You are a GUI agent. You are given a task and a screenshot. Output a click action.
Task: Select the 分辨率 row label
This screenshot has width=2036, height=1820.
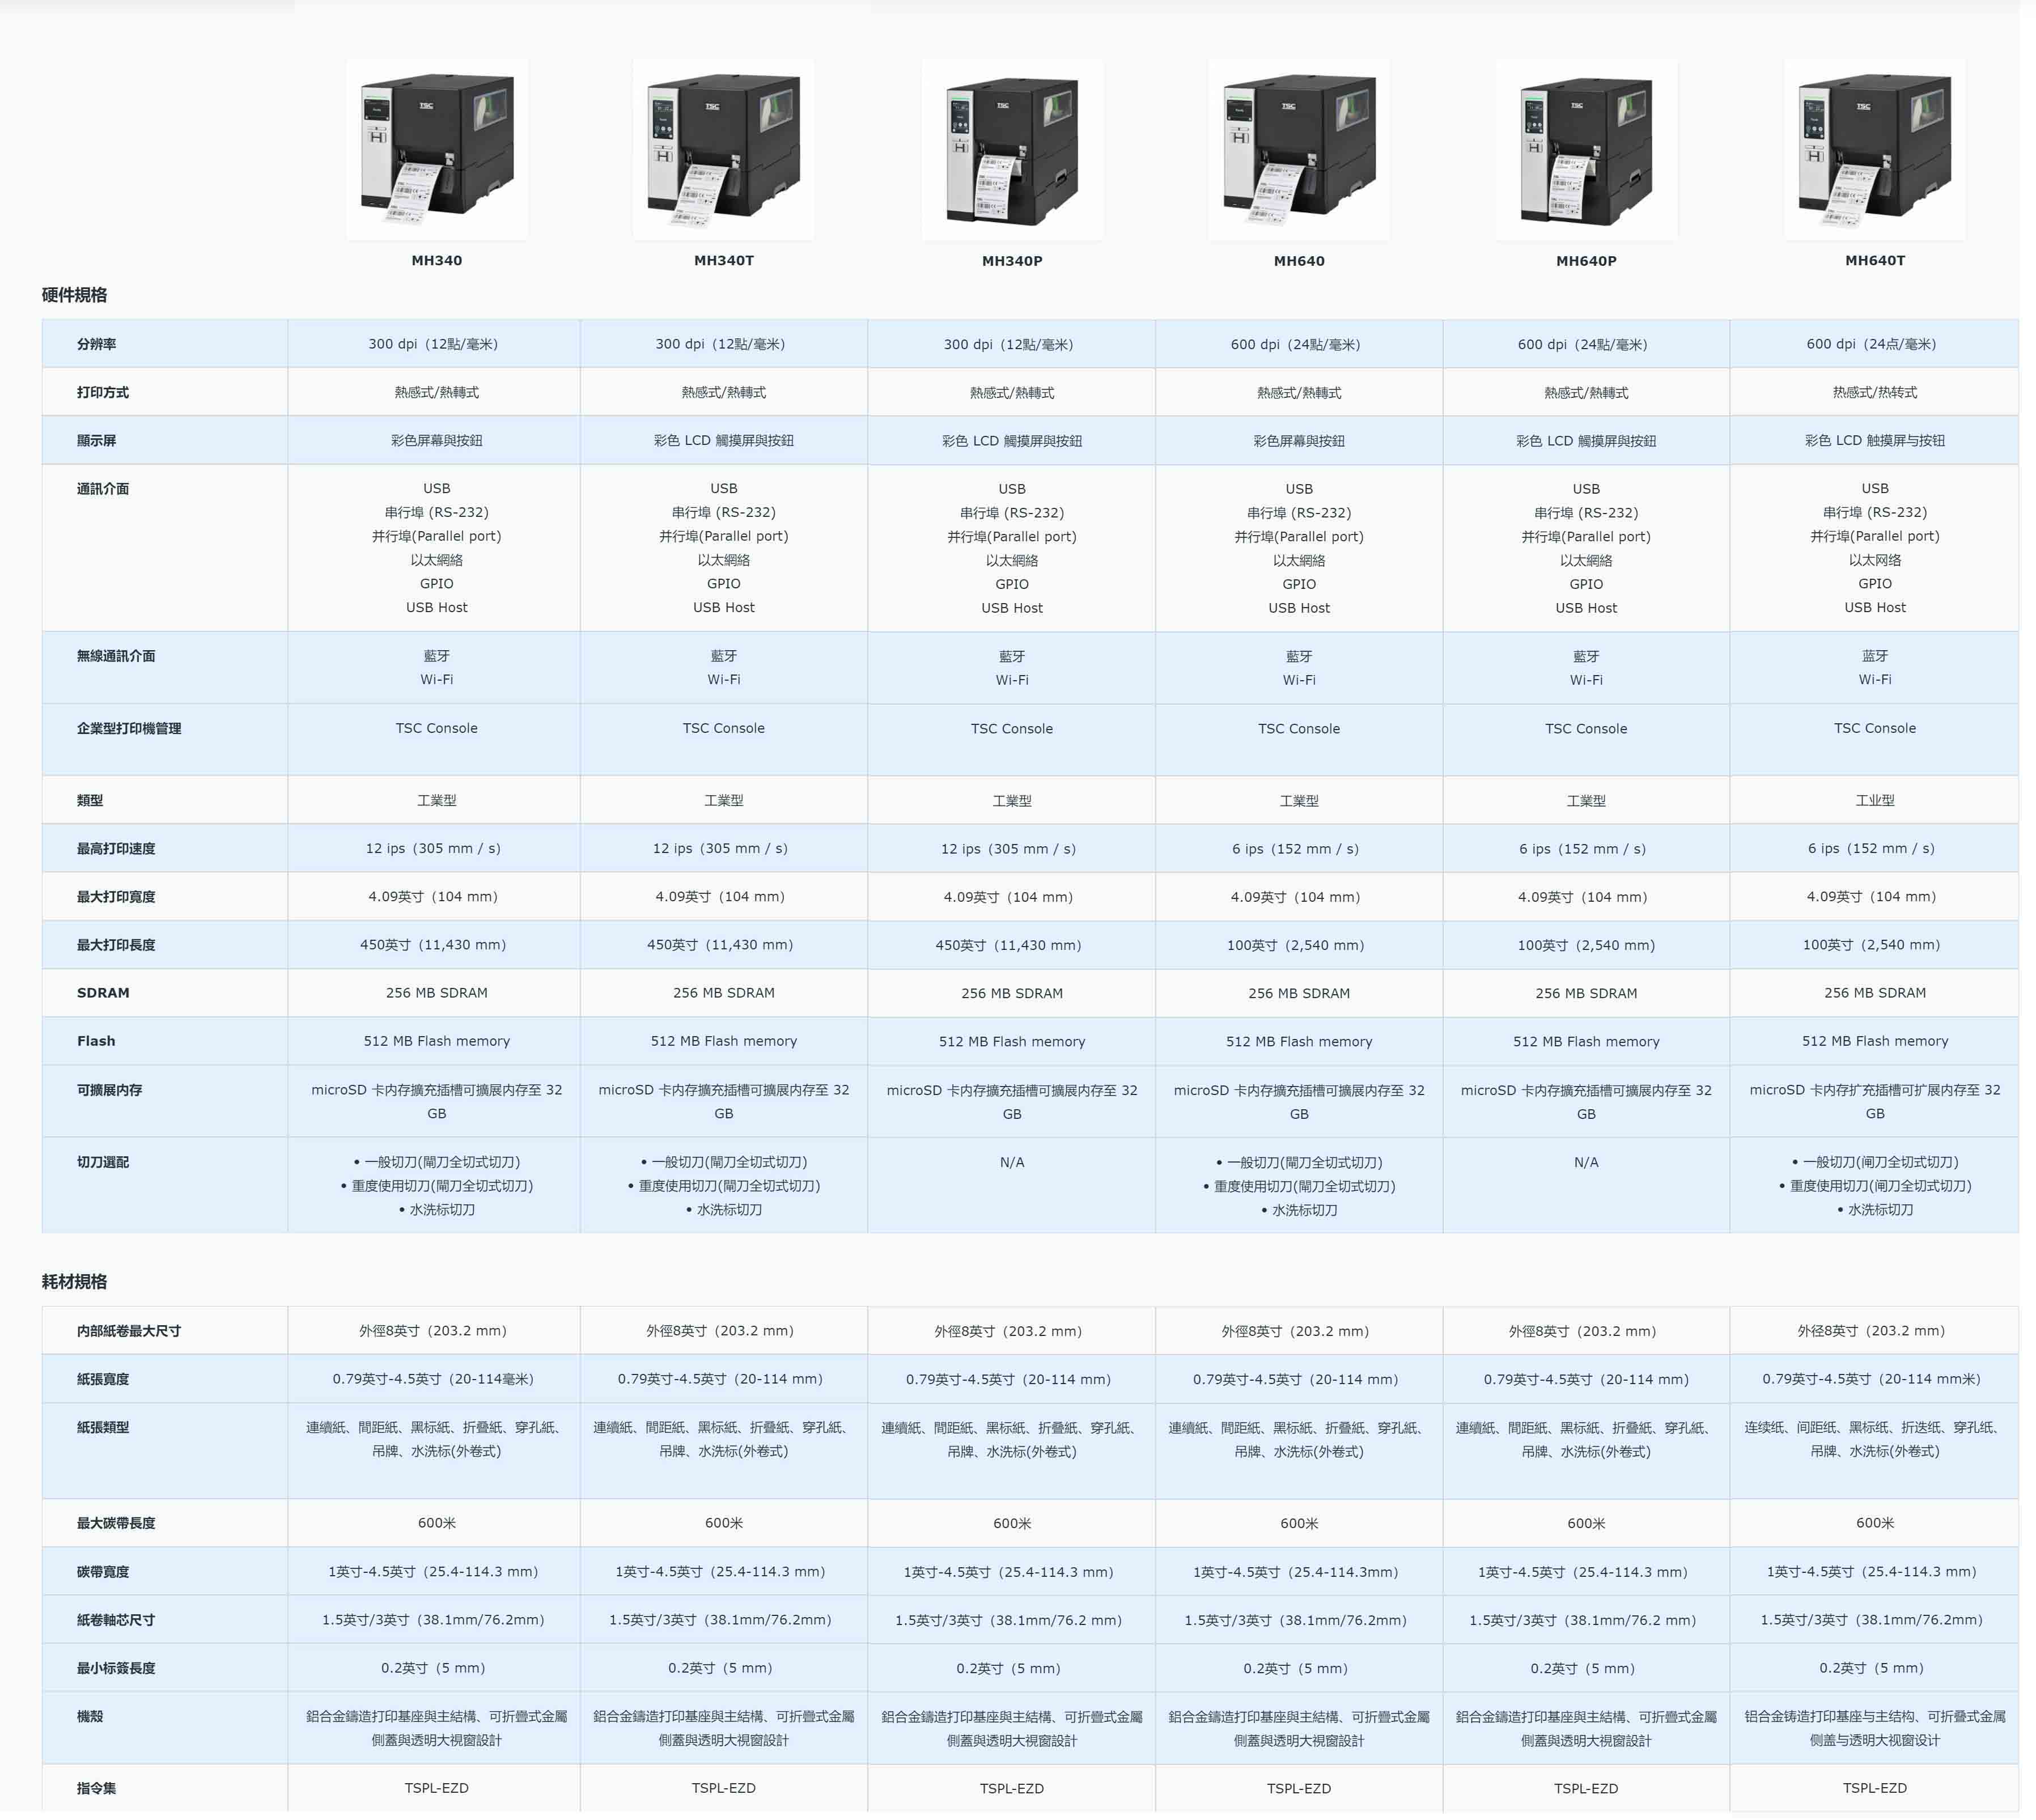click(x=97, y=344)
